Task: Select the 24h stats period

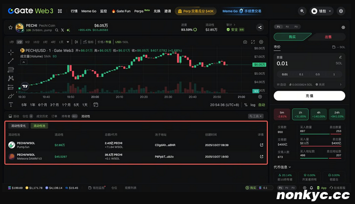Action: click(337, 114)
